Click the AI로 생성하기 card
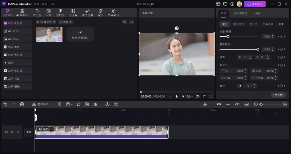 pos(80,34)
